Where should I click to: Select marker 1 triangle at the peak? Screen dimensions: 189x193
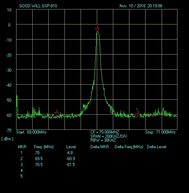(97, 29)
